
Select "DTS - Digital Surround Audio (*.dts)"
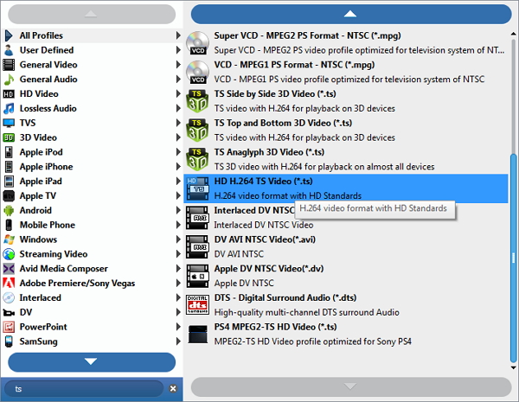(x=285, y=297)
